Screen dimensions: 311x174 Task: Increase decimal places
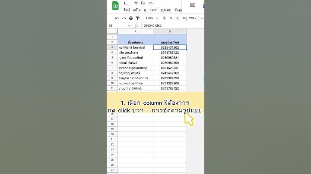point(184,18)
